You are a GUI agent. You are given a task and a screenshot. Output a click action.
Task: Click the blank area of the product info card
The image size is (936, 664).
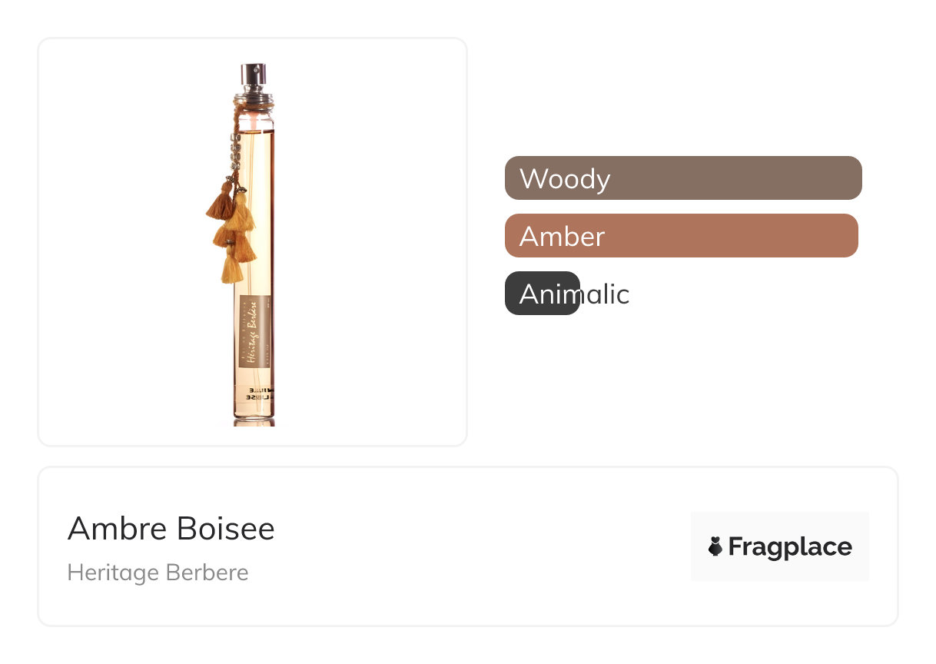[x=476, y=546]
